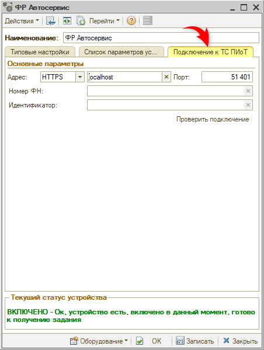
Task: Click the find-in-list toolbar icon
Action: click(50, 21)
